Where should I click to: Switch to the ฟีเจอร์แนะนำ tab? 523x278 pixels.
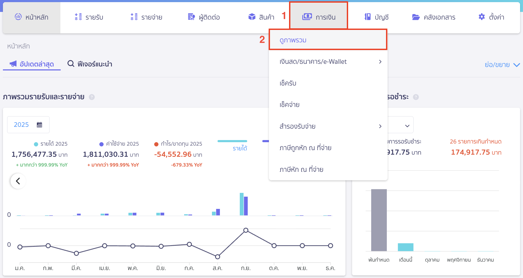tap(90, 64)
